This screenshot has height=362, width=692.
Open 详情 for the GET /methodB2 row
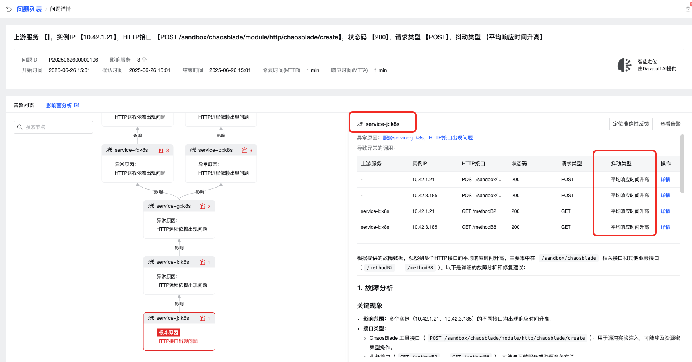click(x=665, y=211)
